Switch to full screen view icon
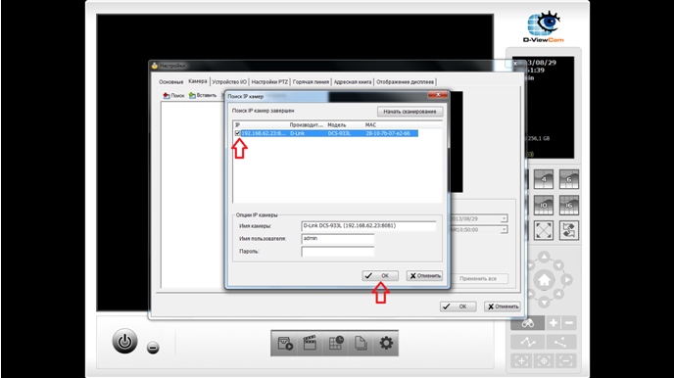The width and height of the screenshot is (674, 378). 544,231
